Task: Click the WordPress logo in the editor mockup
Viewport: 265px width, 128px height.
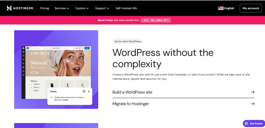Action: pos(23,48)
